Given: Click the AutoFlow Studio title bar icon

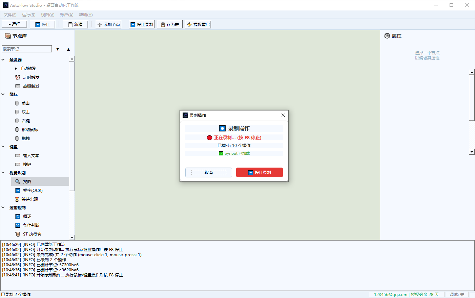Looking at the screenshot, I should coord(6,5).
